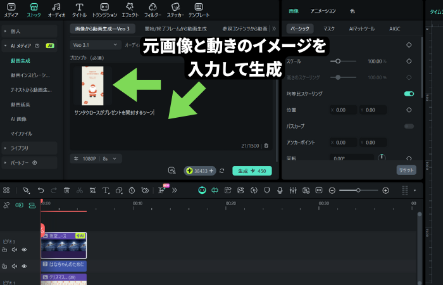The width and height of the screenshot is (443, 285).
Task: Open the audio mixer icon
Action: tap(293, 190)
